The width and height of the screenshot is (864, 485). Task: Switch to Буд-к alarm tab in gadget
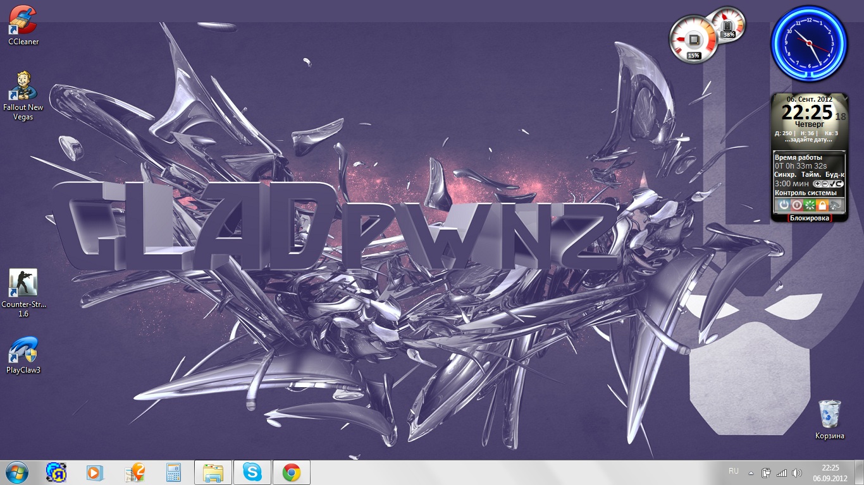pos(835,174)
